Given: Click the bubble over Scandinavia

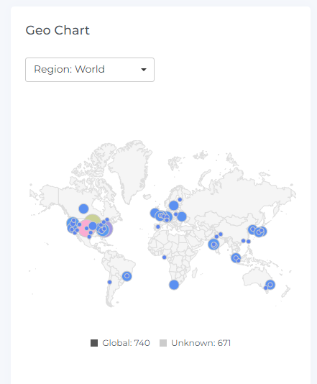Looking at the screenshot, I should (174, 206).
